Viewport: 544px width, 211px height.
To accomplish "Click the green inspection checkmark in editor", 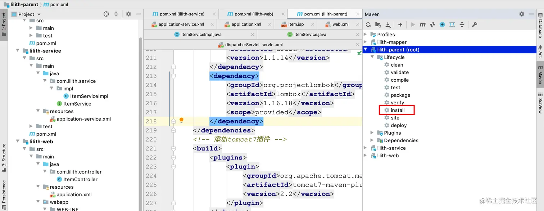I will point(359,53).
